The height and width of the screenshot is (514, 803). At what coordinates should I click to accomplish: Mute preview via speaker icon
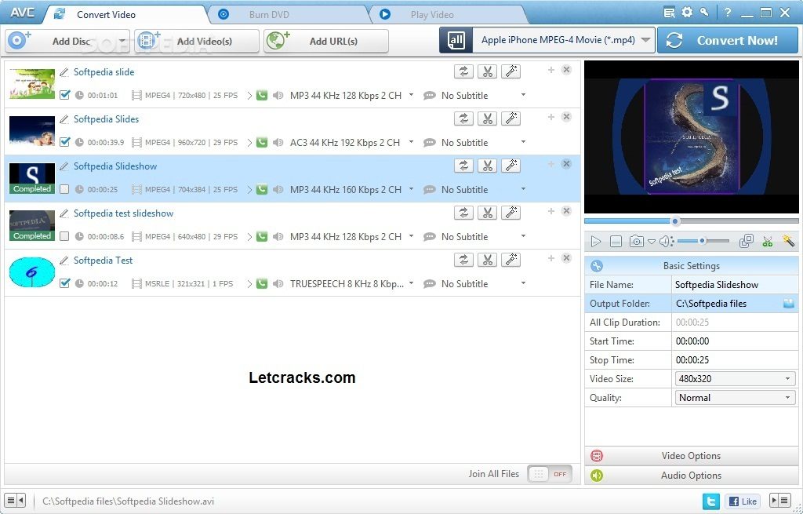tap(666, 242)
